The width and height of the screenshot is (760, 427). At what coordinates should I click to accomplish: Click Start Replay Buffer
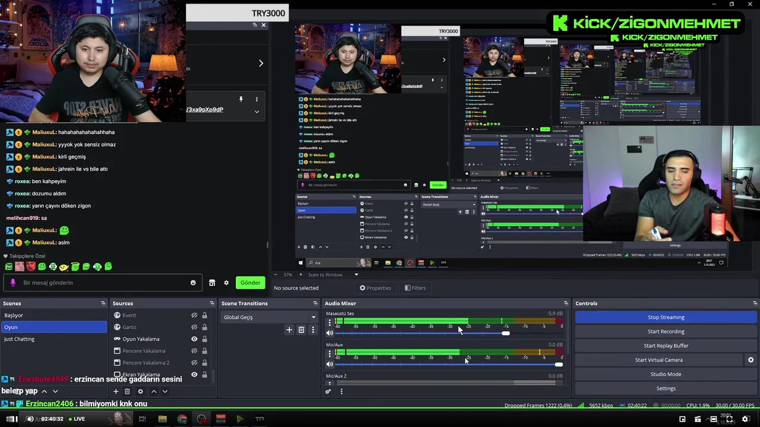click(666, 346)
